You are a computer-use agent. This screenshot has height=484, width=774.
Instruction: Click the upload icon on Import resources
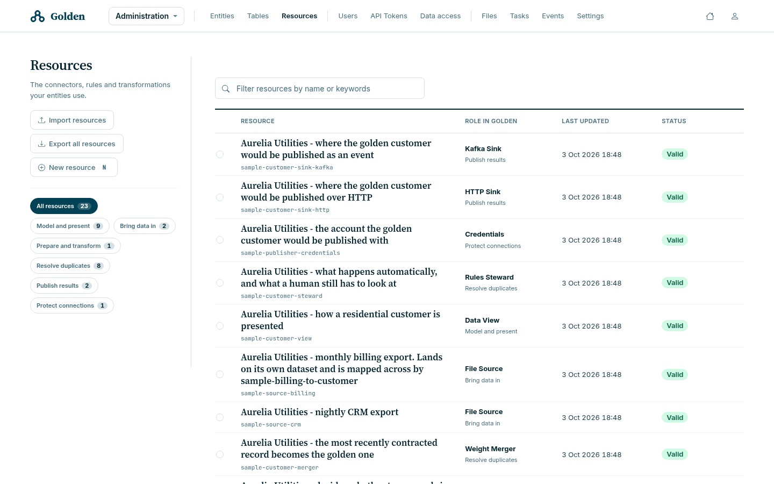[41, 120]
